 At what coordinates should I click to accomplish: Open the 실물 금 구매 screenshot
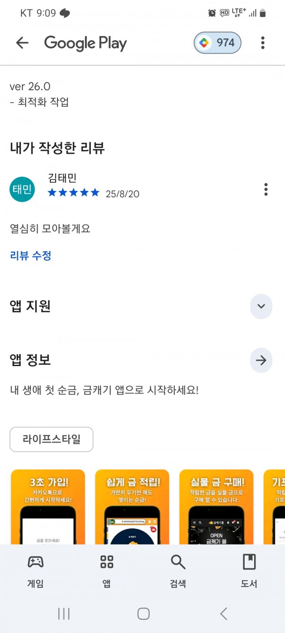[x=216, y=507]
